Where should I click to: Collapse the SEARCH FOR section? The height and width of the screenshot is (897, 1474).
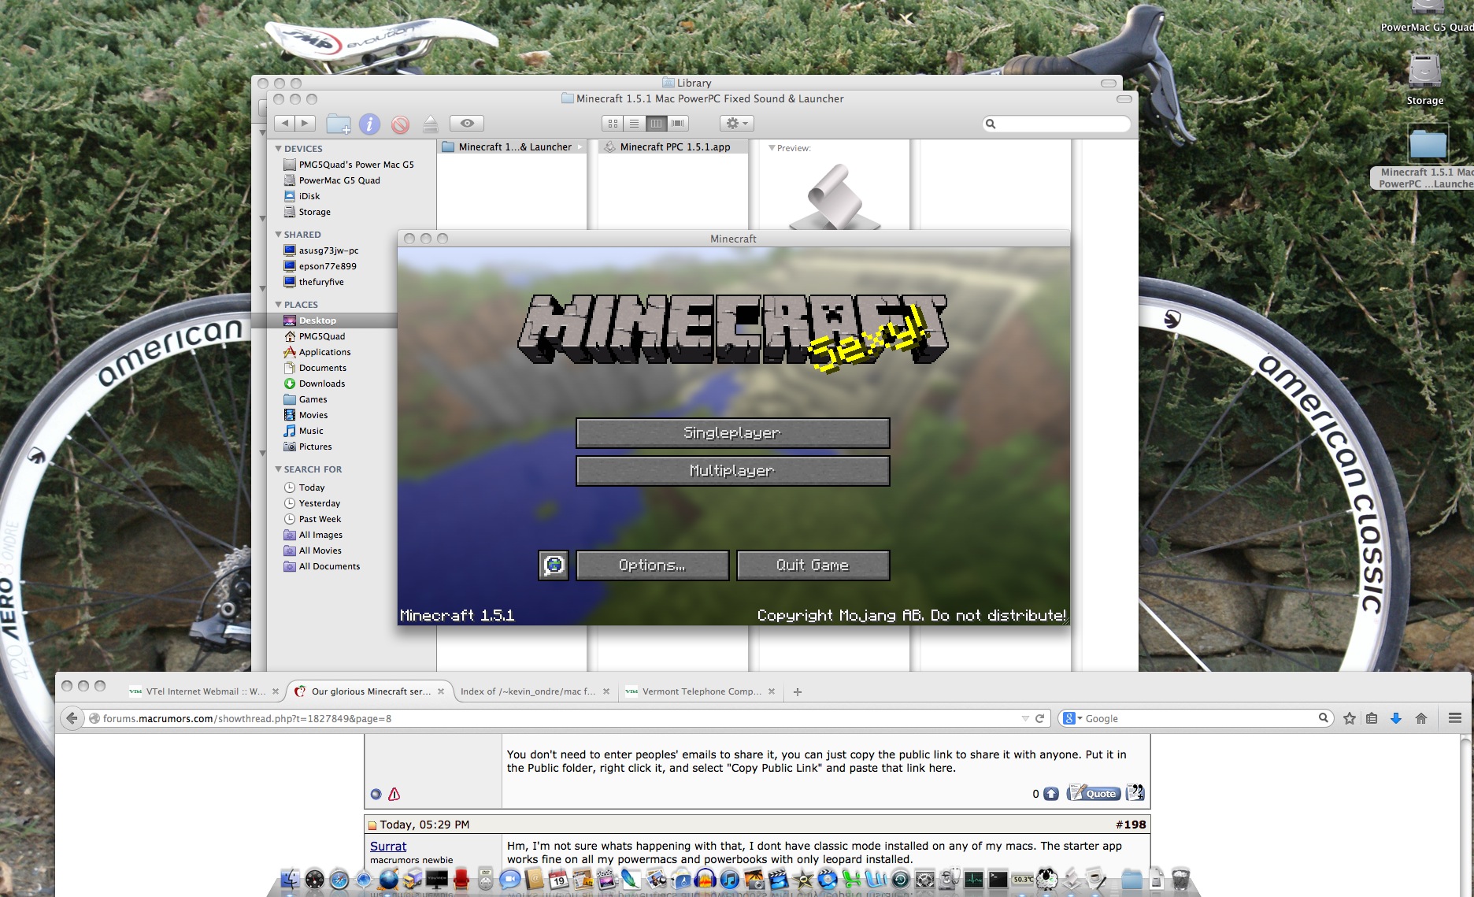(x=277, y=469)
